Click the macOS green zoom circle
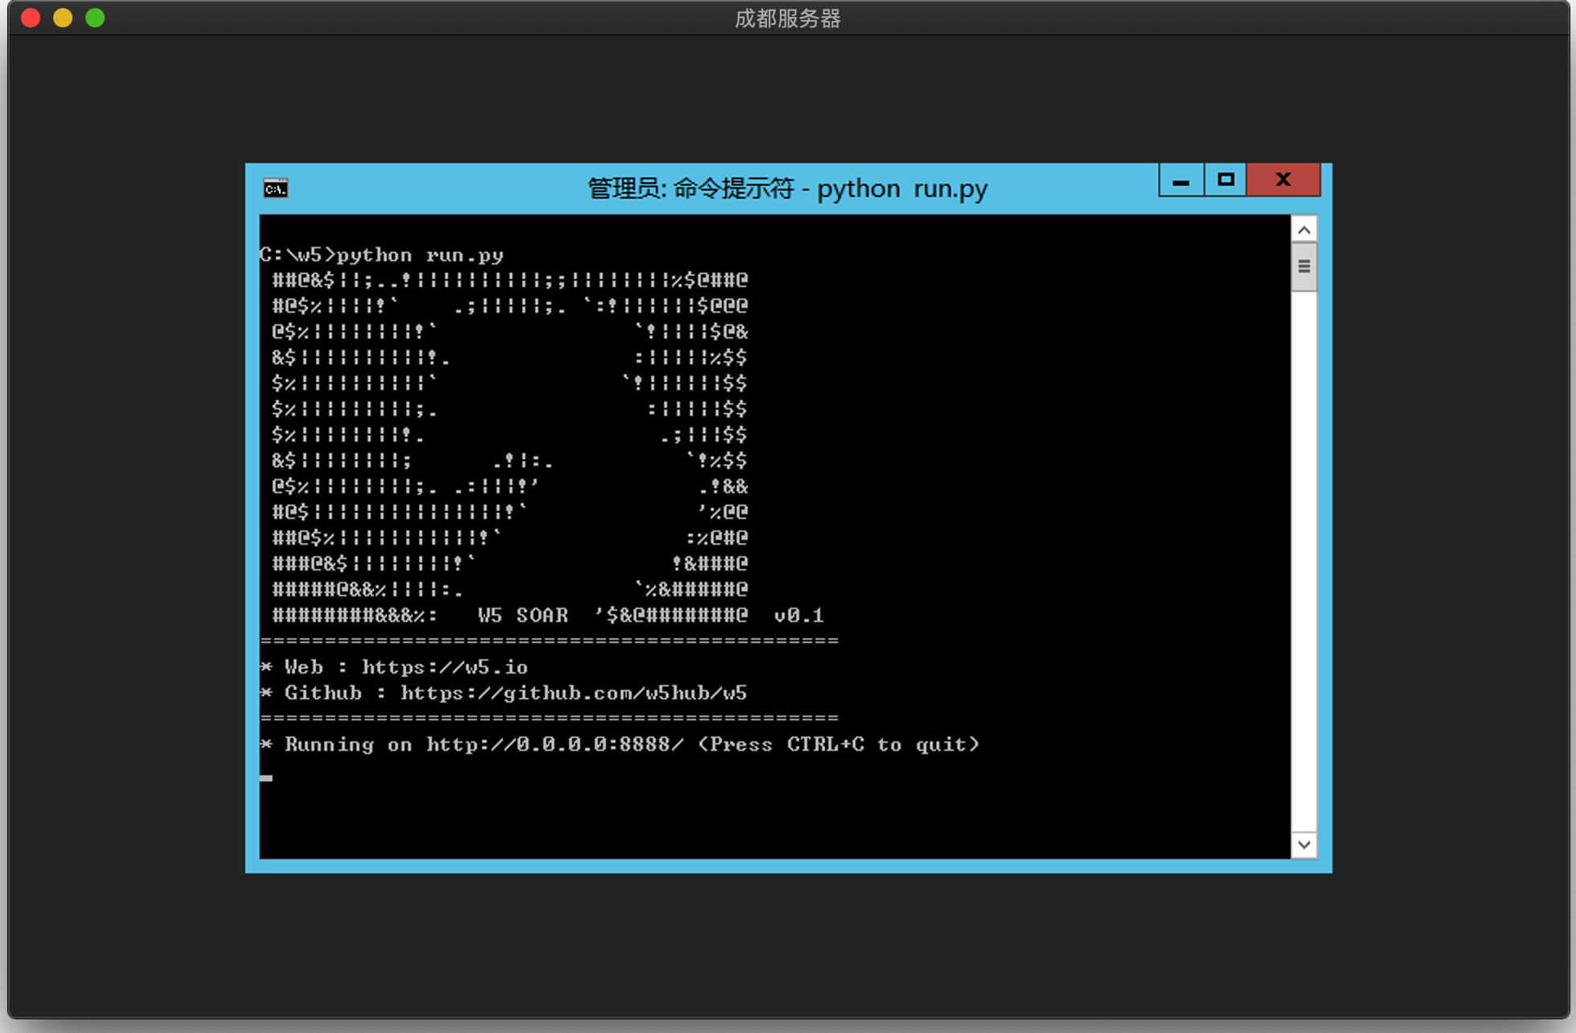This screenshot has width=1576, height=1033. coord(94,17)
